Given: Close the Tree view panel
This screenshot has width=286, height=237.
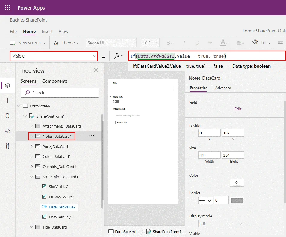Looking at the screenshot, I should (x=96, y=70).
